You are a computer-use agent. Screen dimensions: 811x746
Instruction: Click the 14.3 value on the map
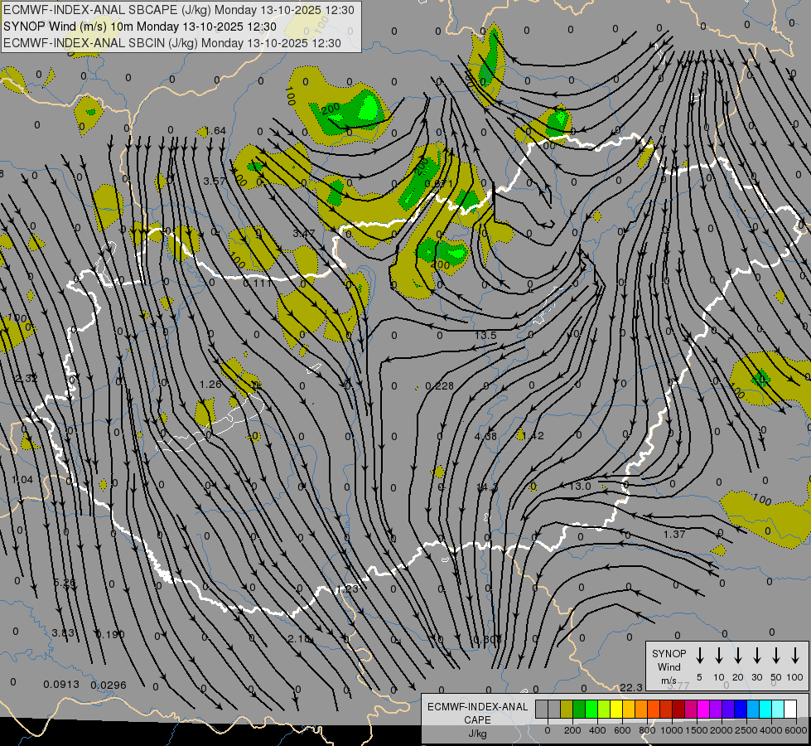coord(487,487)
